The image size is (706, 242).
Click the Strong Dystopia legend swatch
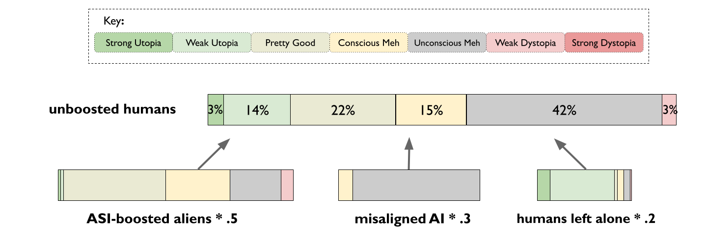coord(604,43)
